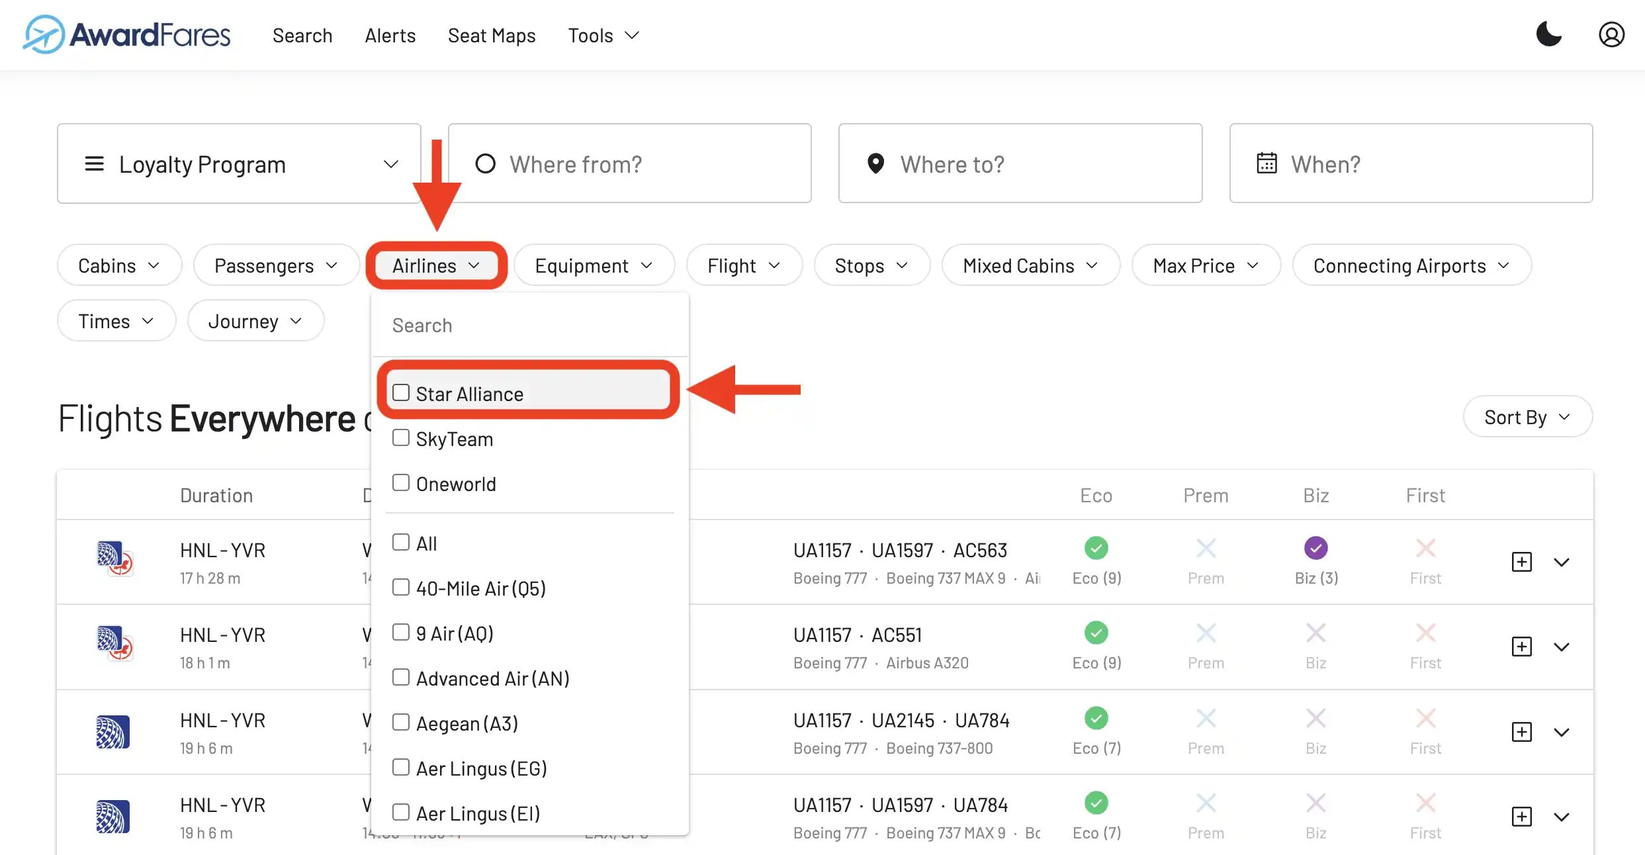The image size is (1645, 855).
Task: Go to Seat Maps in top navigation
Action: pos(492,35)
